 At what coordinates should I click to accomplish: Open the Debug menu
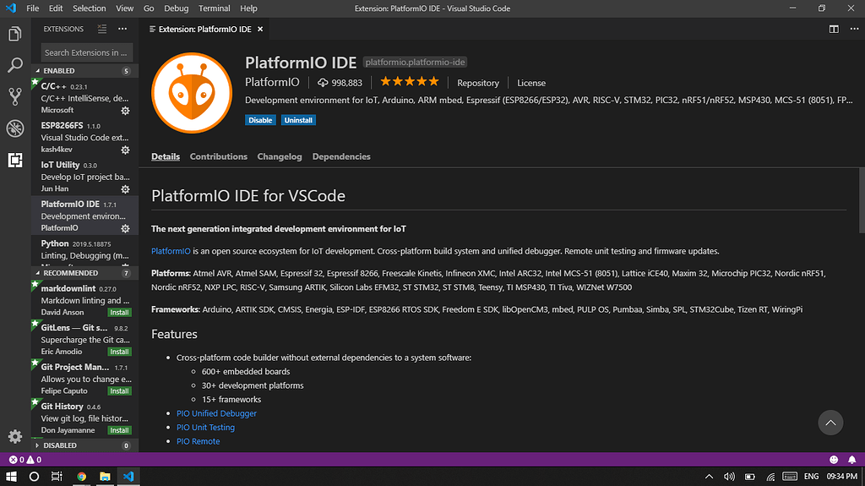point(176,8)
